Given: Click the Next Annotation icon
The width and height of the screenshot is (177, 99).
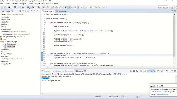Looking at the screenshot, I should [85, 7].
